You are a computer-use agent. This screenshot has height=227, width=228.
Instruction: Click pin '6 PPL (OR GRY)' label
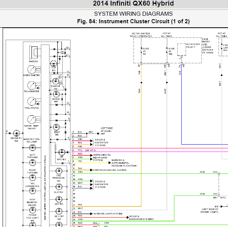tap(84, 150)
